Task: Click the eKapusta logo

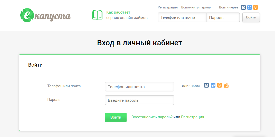Action: click(x=45, y=15)
